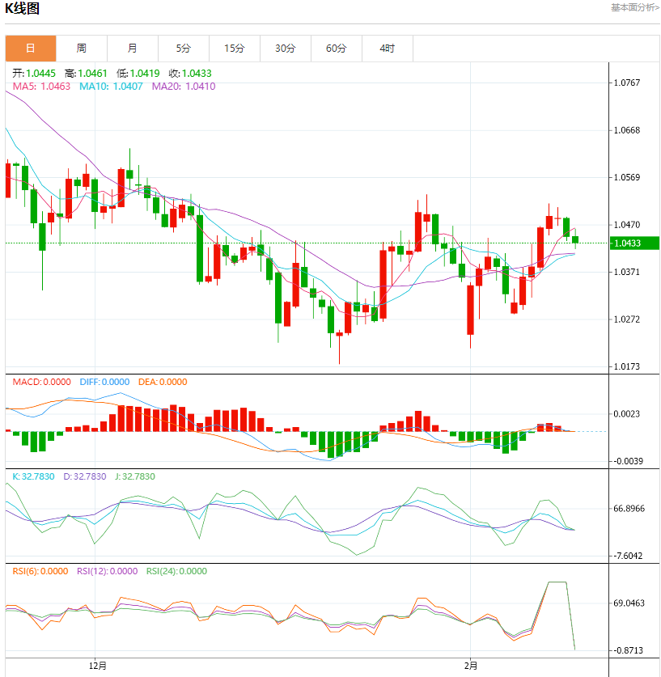Click the DEA:0.0000 label
The image size is (661, 677).
(x=163, y=382)
